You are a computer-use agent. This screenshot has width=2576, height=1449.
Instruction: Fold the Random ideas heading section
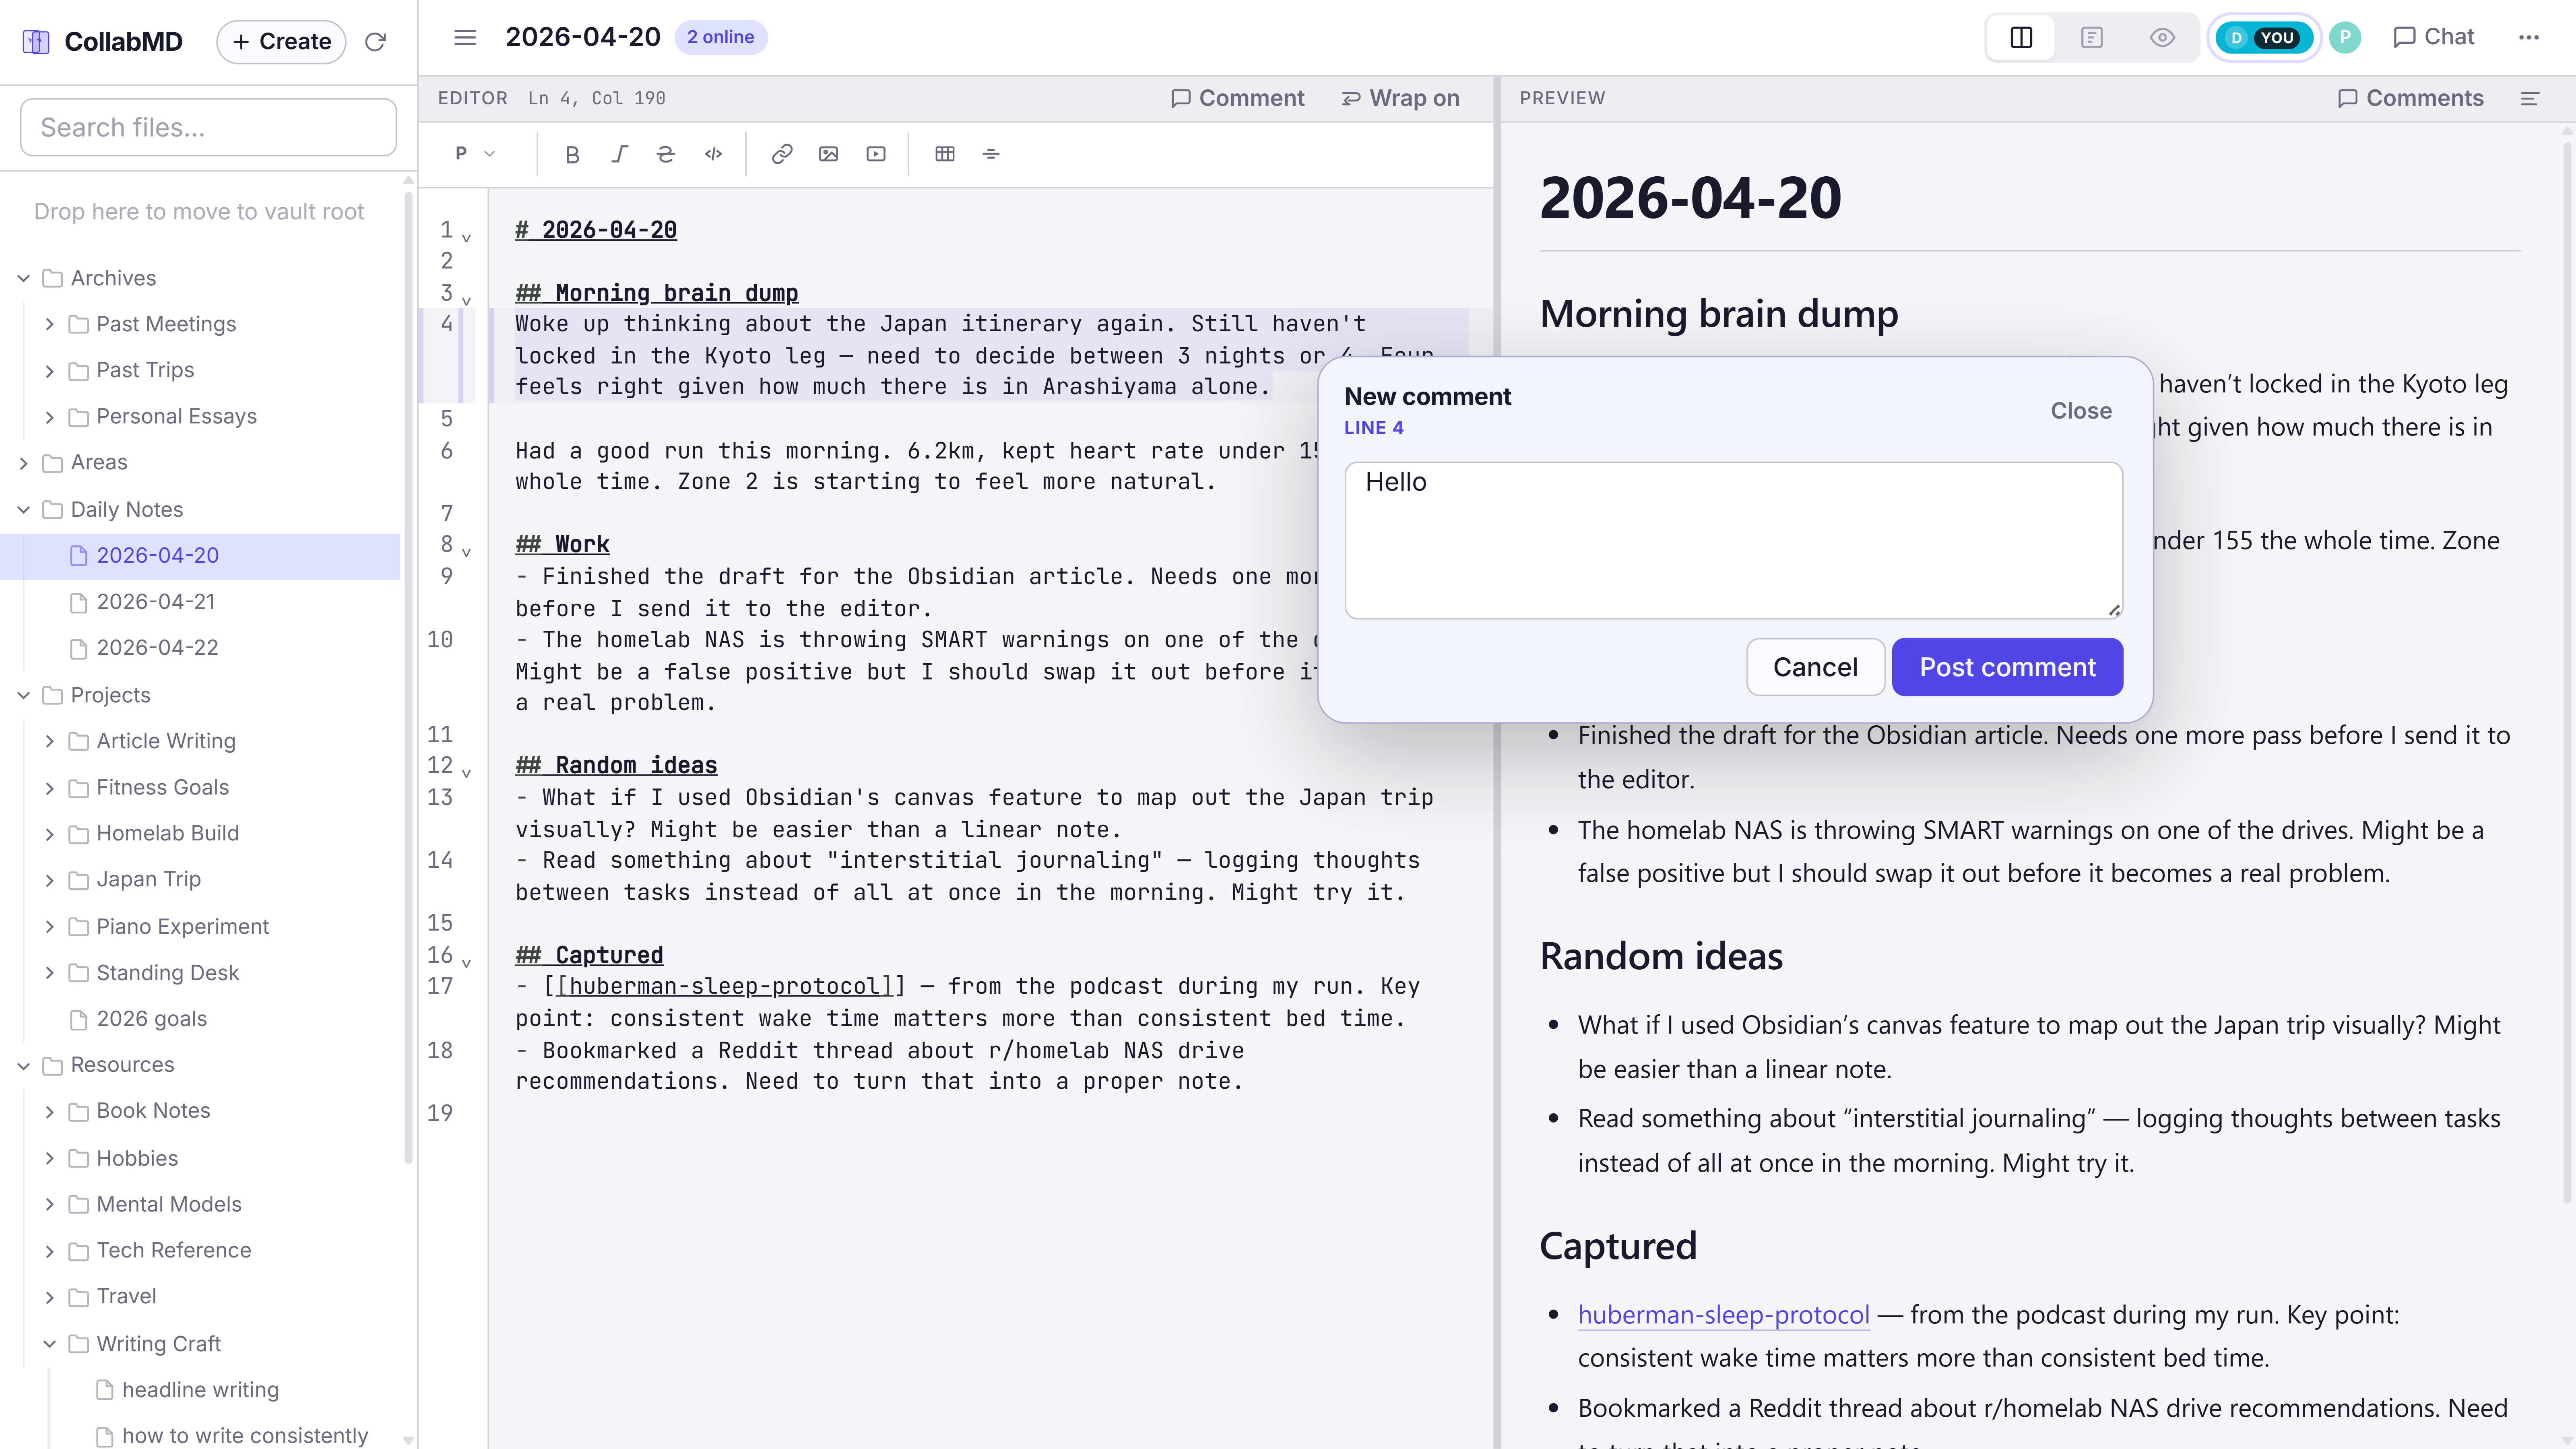(466, 772)
